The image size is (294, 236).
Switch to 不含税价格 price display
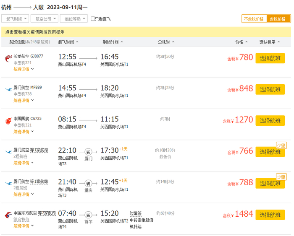point(254,19)
